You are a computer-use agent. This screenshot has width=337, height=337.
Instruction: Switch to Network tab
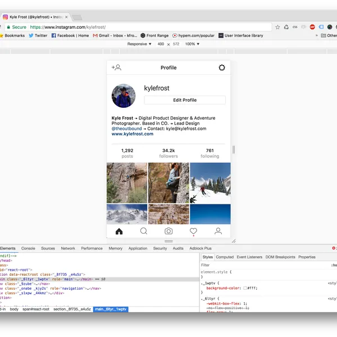68,248
